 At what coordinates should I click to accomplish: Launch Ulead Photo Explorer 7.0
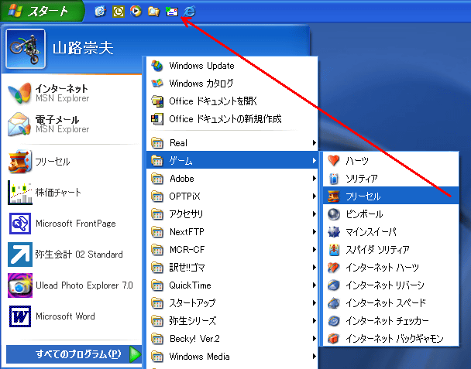(x=71, y=285)
